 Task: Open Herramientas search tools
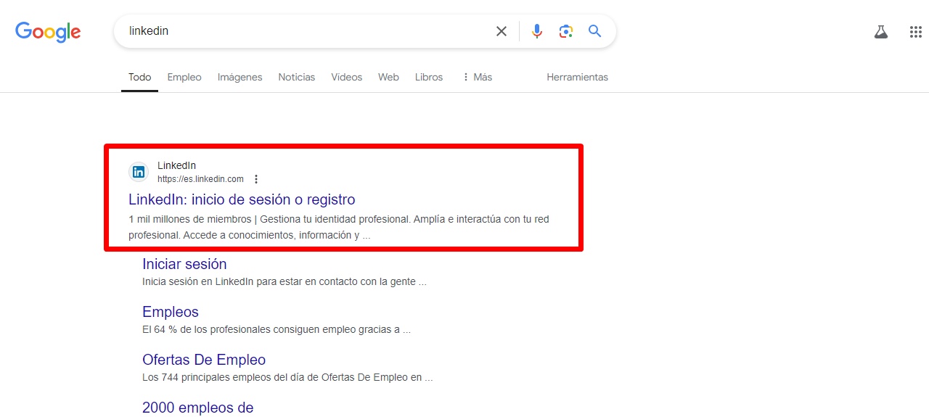578,77
